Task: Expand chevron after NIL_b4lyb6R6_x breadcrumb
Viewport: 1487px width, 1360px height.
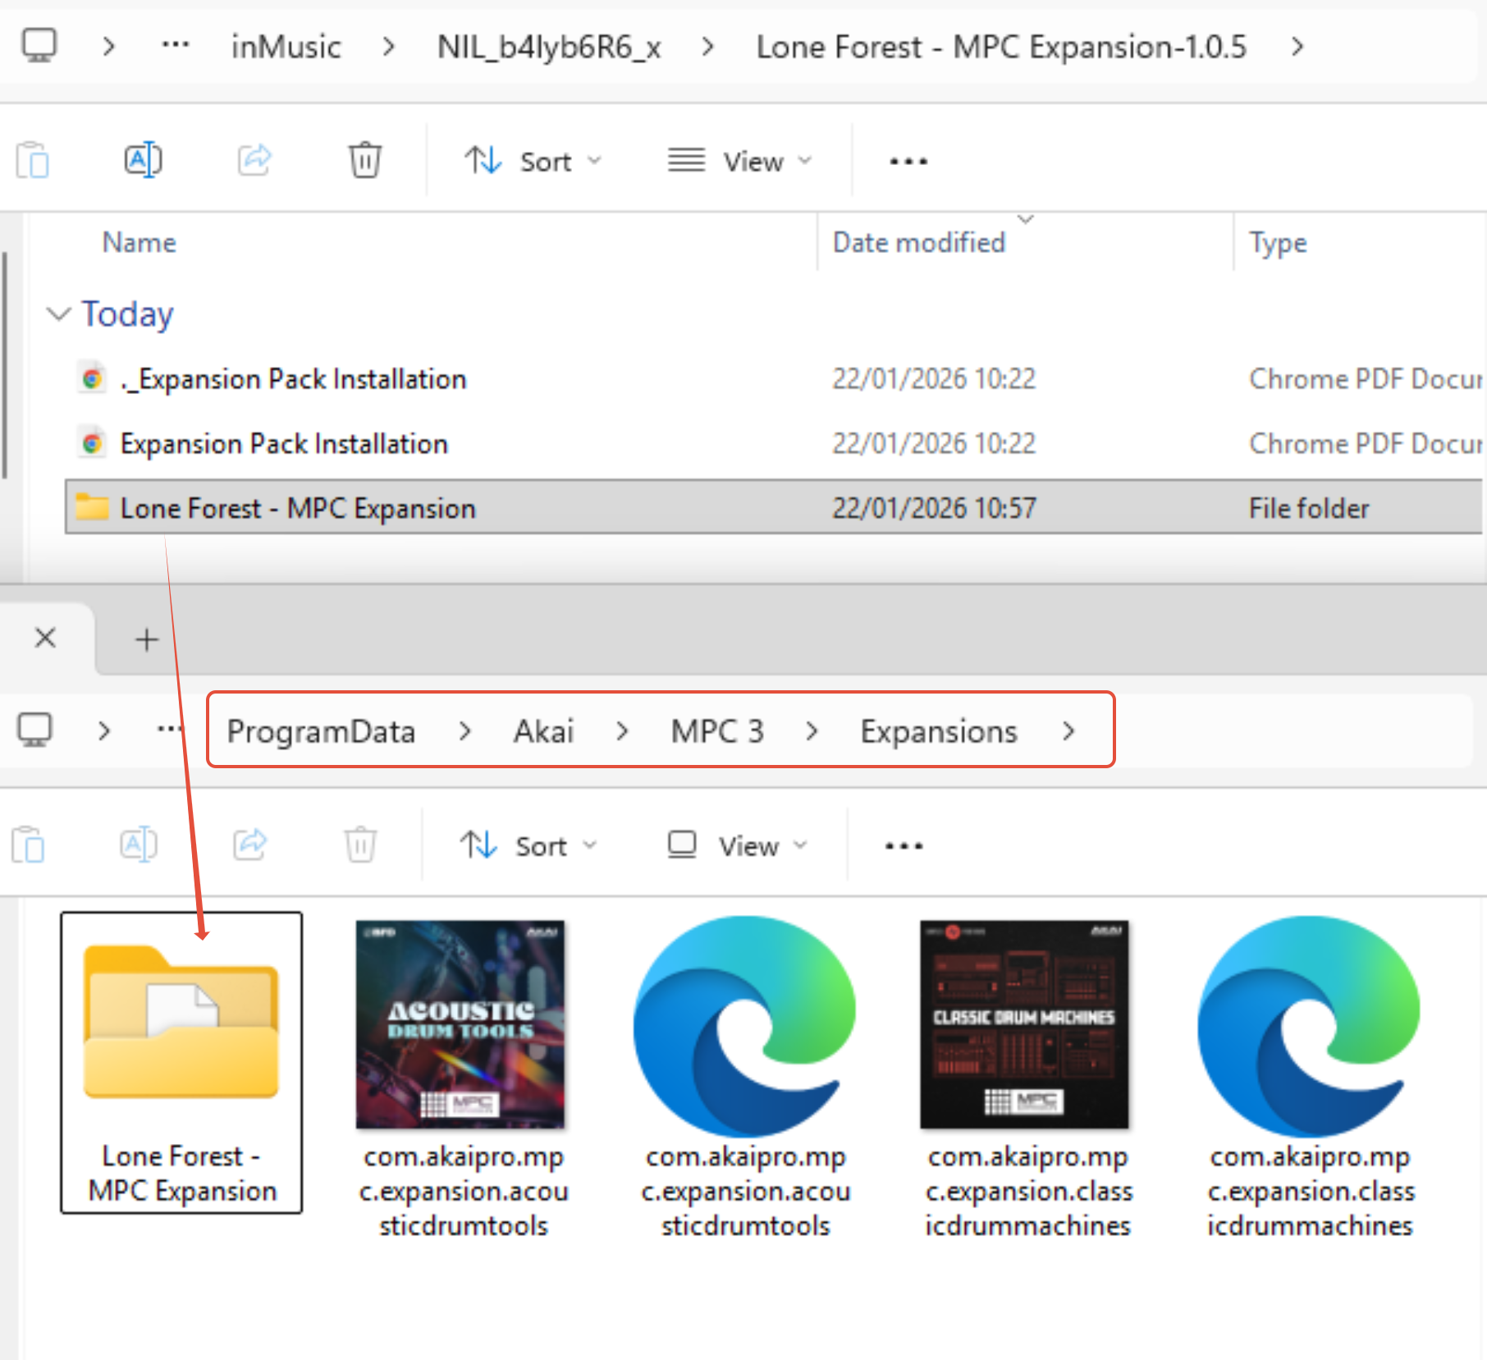Action: 708,47
